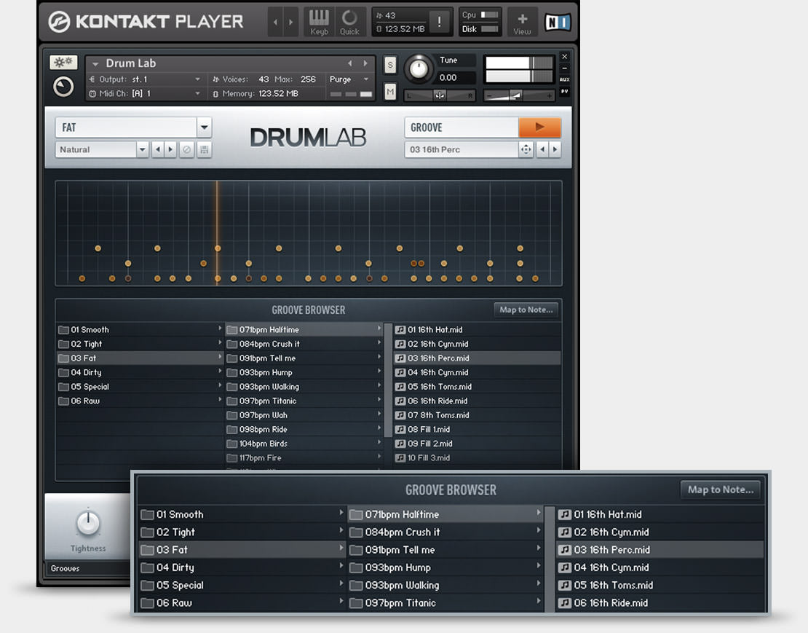808x633 pixels.
Task: Click the reset preset circle-slash icon
Action: point(186,149)
